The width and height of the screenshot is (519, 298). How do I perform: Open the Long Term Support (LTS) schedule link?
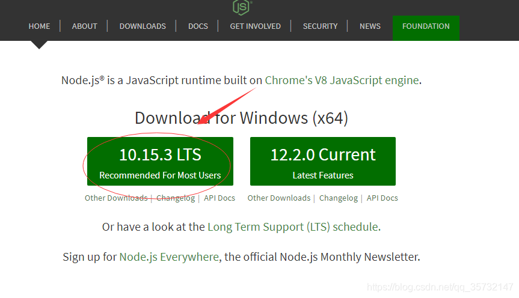coord(293,227)
